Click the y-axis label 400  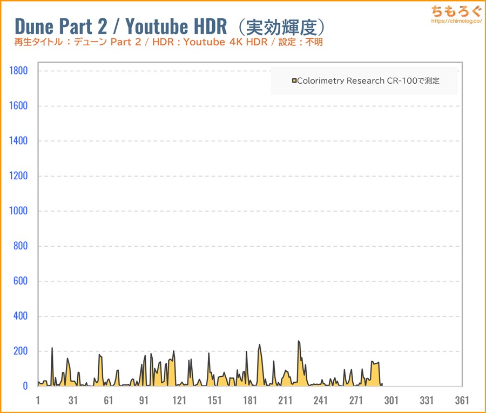click(21, 316)
